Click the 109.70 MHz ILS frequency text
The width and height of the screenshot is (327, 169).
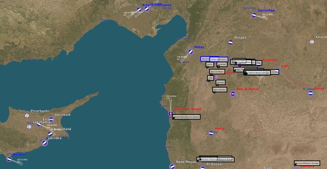22,160
